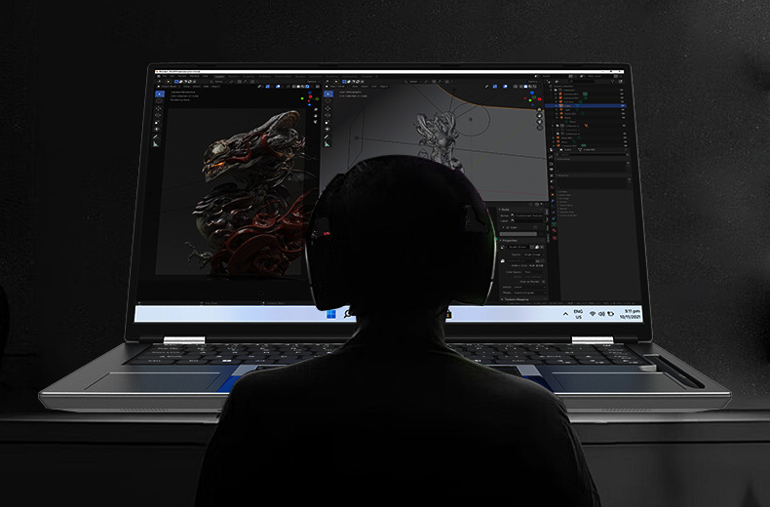Unlink image with X in node Properties
770x507 pixels.
click(542, 247)
